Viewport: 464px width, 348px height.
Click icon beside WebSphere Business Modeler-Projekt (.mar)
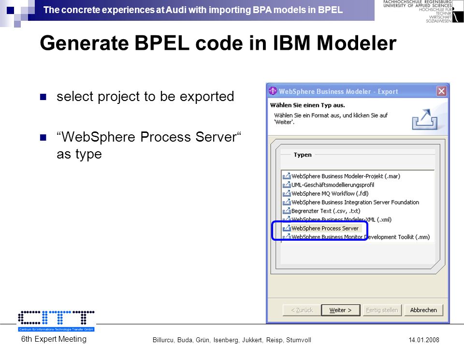pyautogui.click(x=287, y=176)
